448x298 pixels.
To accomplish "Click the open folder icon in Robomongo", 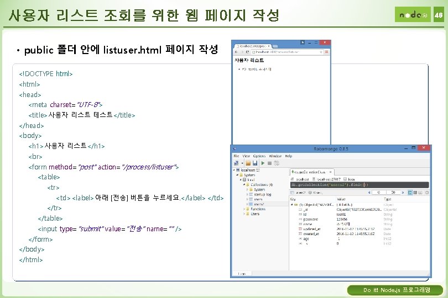I will coord(248,163).
